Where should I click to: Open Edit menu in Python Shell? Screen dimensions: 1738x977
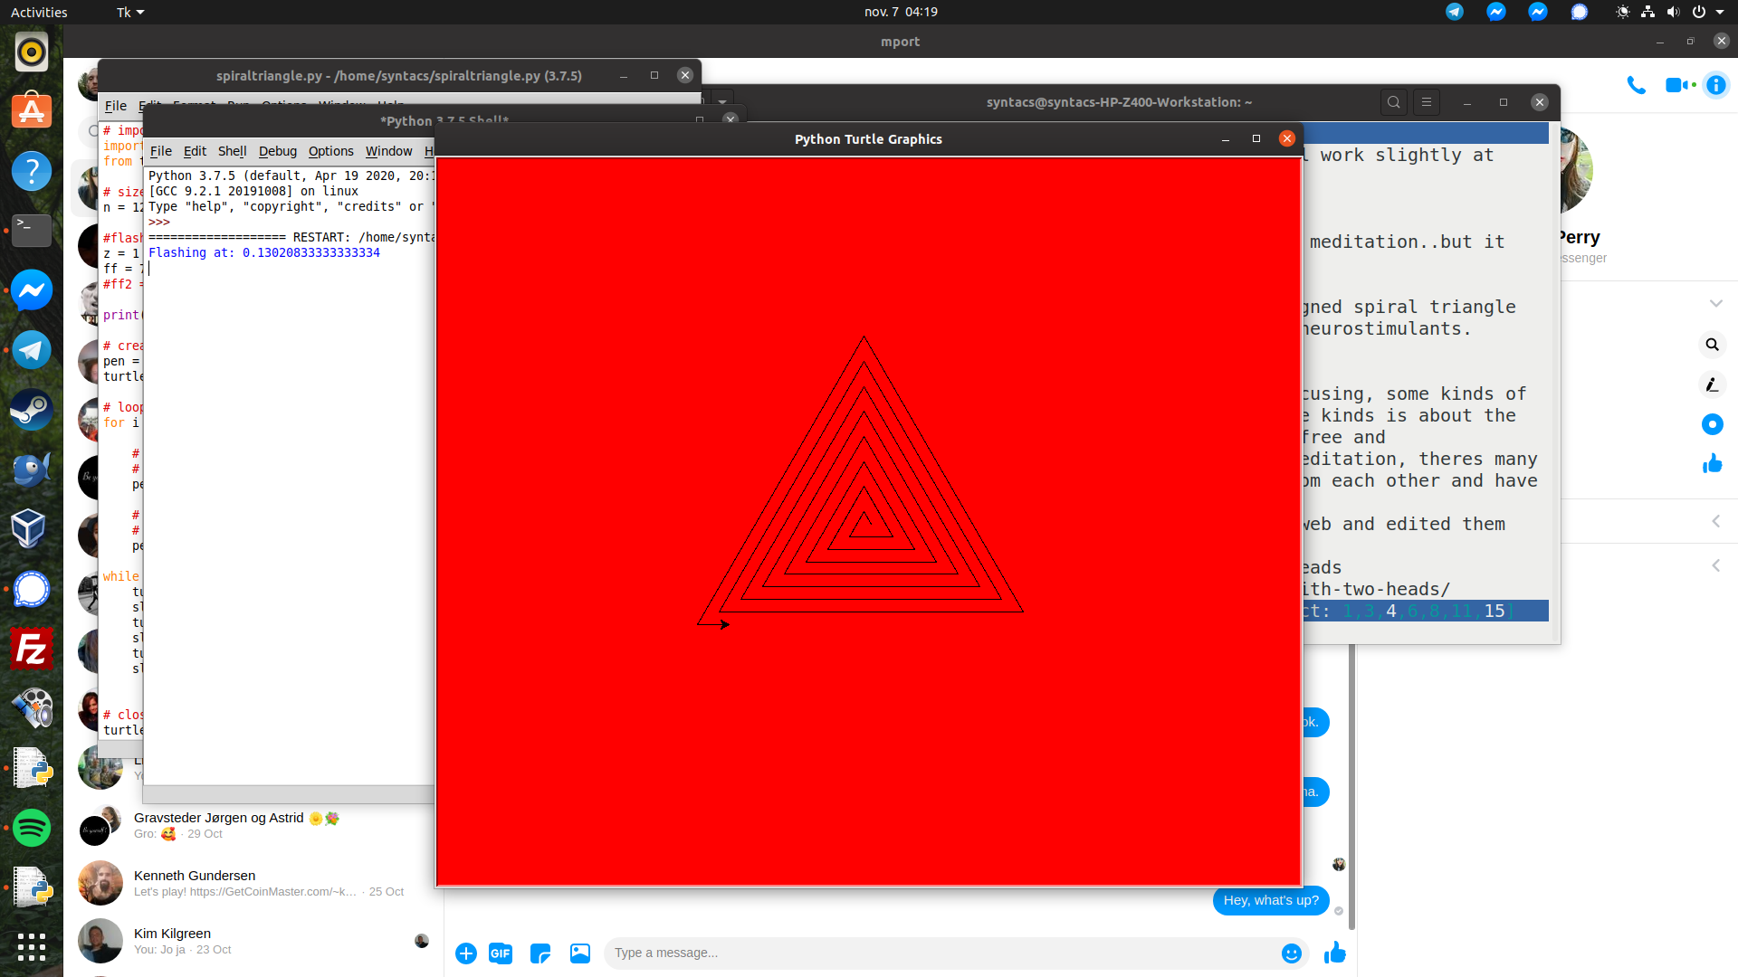(x=195, y=151)
